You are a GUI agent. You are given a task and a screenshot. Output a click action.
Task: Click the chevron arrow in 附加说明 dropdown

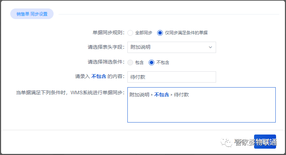click(210, 47)
